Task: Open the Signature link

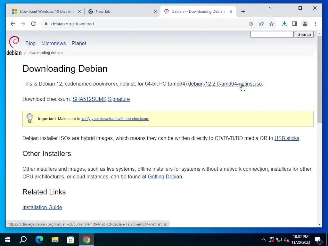Action: tap(119, 99)
